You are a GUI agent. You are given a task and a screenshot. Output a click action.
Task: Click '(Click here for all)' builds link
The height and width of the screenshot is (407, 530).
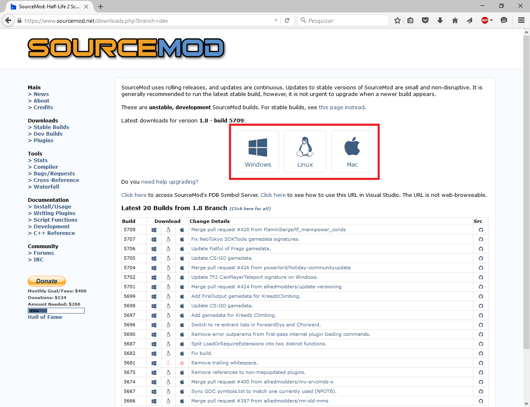(250, 208)
